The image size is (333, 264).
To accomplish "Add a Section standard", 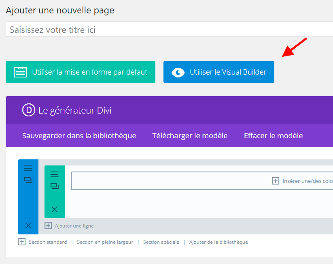I will click(x=48, y=242).
